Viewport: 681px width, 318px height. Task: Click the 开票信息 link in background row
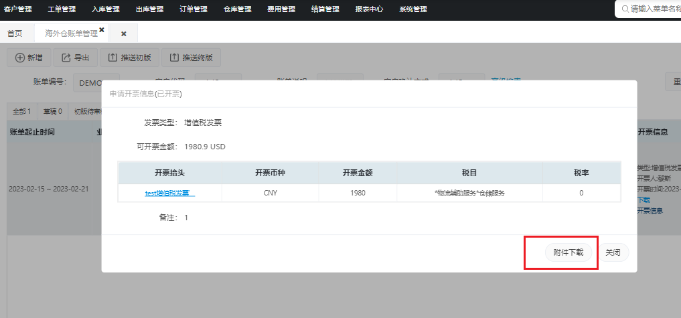tap(650, 211)
